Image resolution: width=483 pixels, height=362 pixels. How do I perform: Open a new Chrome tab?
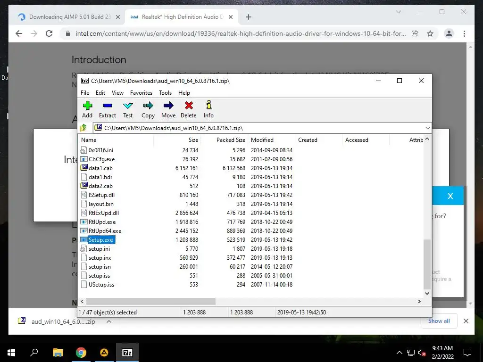tap(249, 17)
